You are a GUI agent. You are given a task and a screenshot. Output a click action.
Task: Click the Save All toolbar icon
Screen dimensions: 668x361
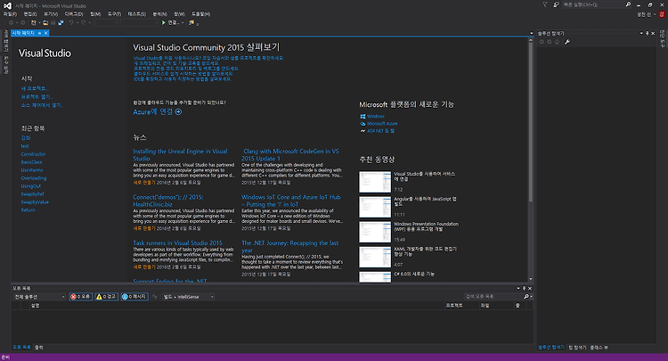pos(61,22)
